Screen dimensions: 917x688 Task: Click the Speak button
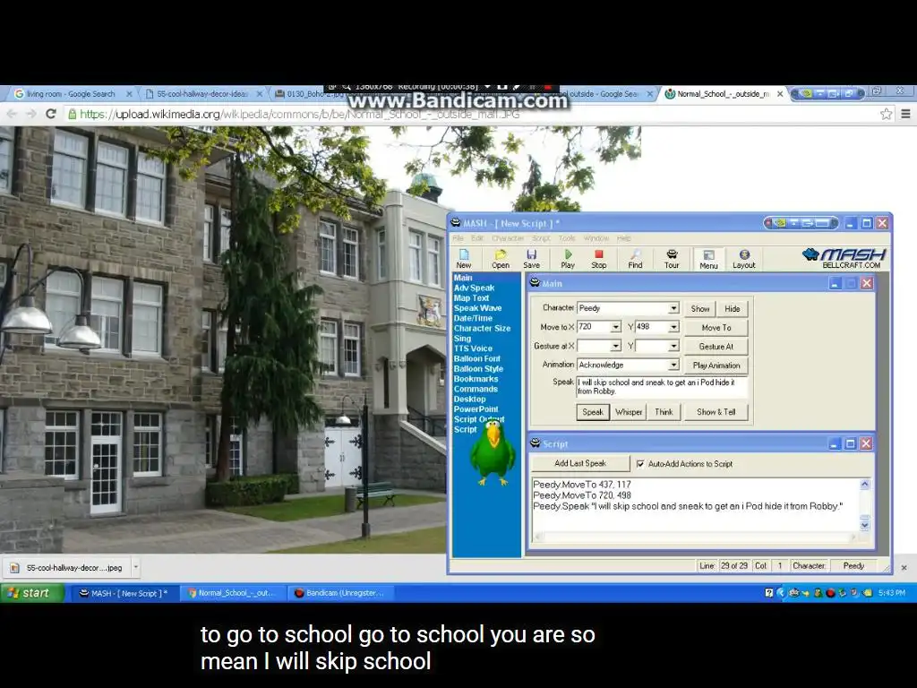coord(593,412)
